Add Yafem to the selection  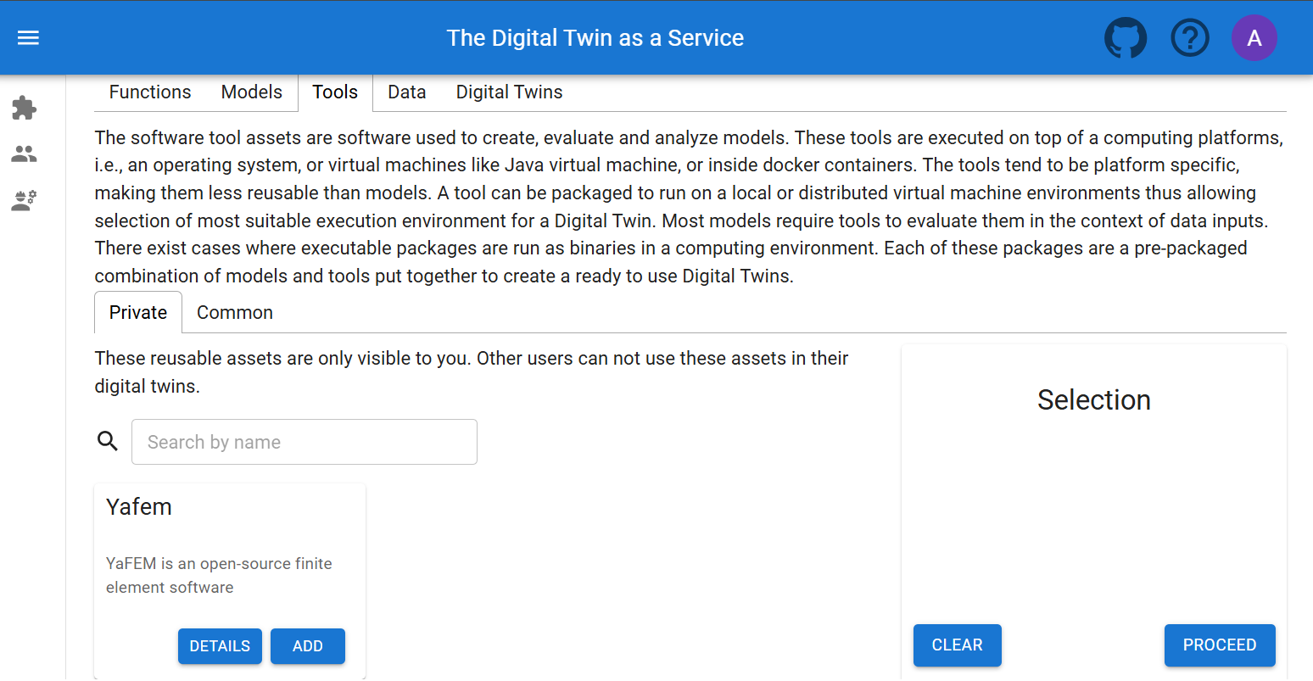pos(308,646)
